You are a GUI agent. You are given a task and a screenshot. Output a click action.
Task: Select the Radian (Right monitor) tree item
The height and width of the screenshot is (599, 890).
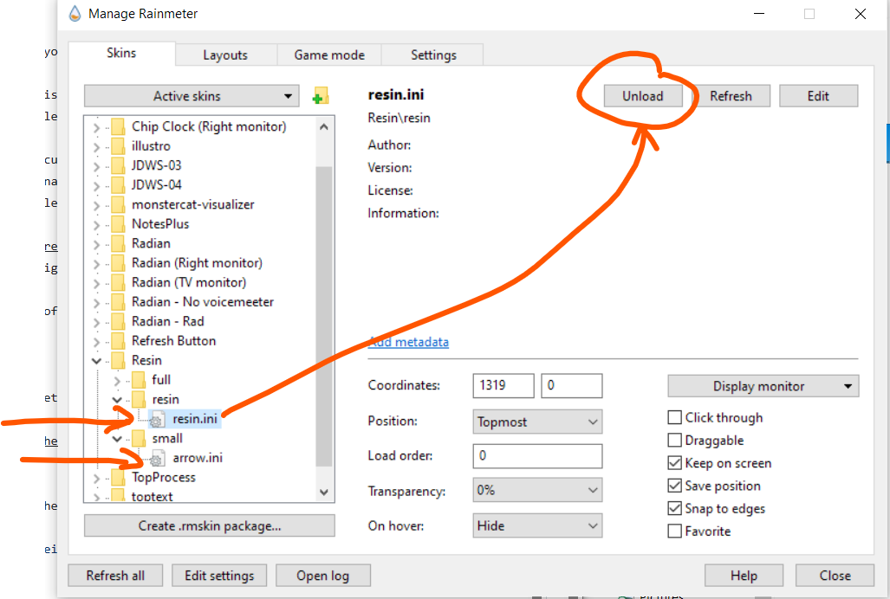coord(197,263)
